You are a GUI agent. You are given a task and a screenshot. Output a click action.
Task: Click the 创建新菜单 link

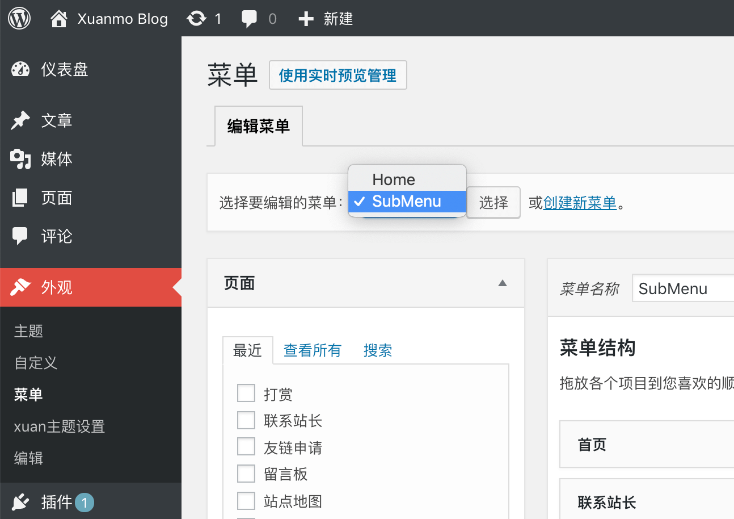[580, 203]
